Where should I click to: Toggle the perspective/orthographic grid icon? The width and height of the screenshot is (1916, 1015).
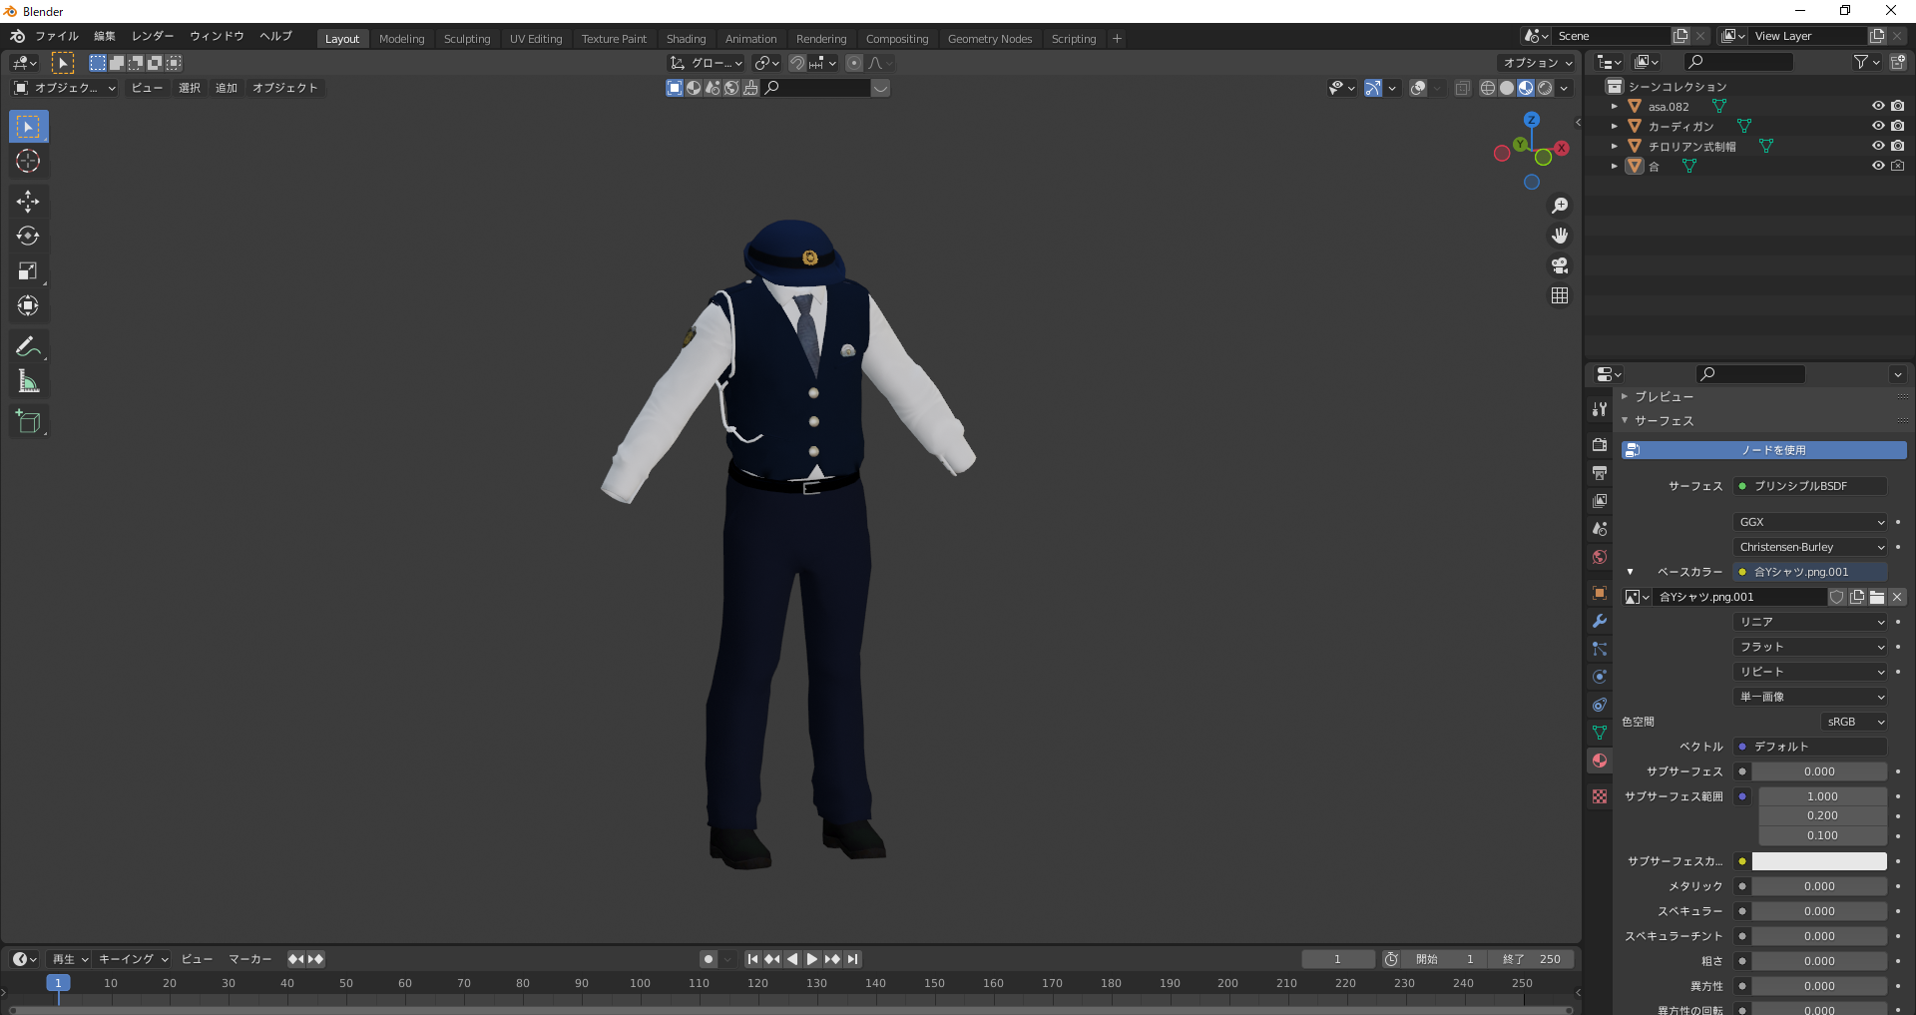(1560, 295)
